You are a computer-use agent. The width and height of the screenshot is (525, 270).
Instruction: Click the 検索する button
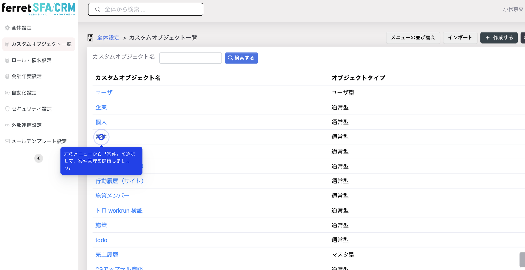coord(241,58)
